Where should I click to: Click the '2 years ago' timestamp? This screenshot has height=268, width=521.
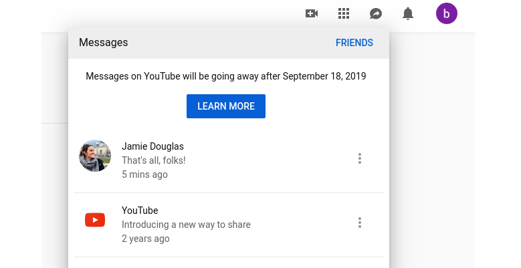146,239
